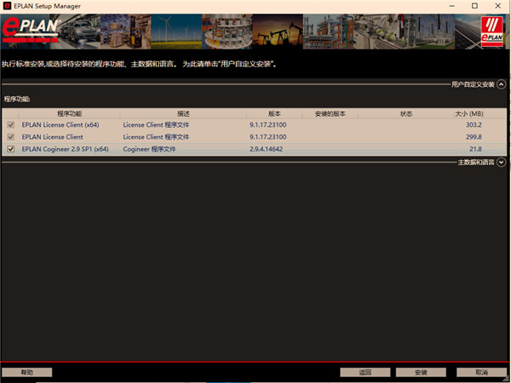Click the red EPLAN badge icon in the banner
Viewport: 511px width, 383px height.
tap(492, 32)
